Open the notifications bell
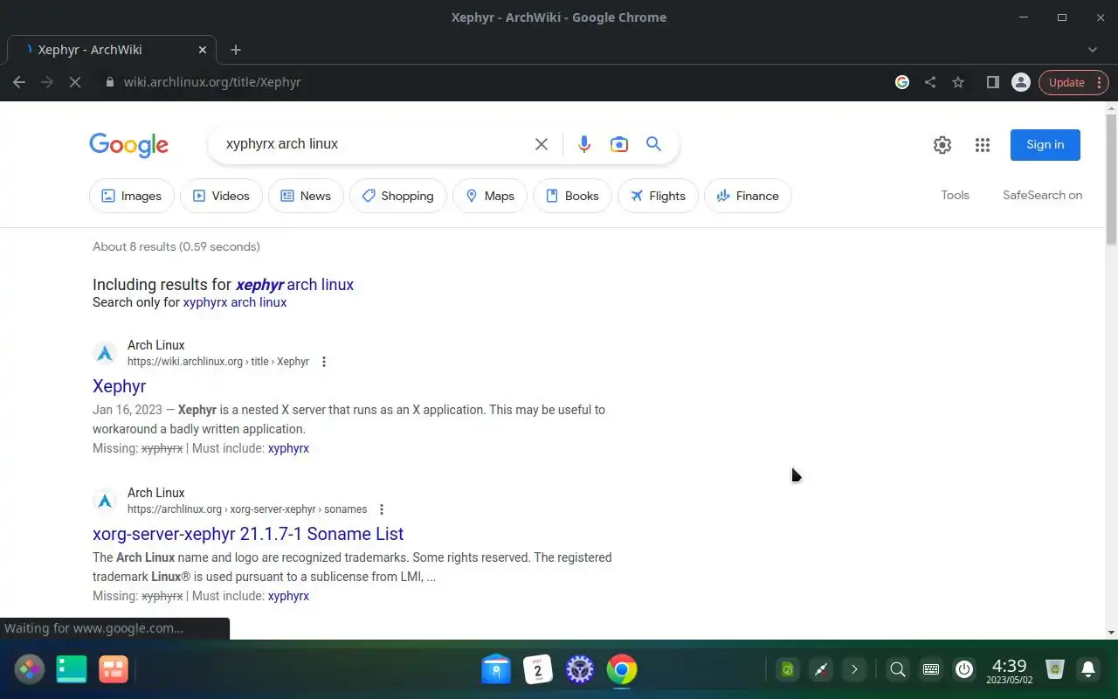This screenshot has width=1118, height=699. tap(1088, 669)
